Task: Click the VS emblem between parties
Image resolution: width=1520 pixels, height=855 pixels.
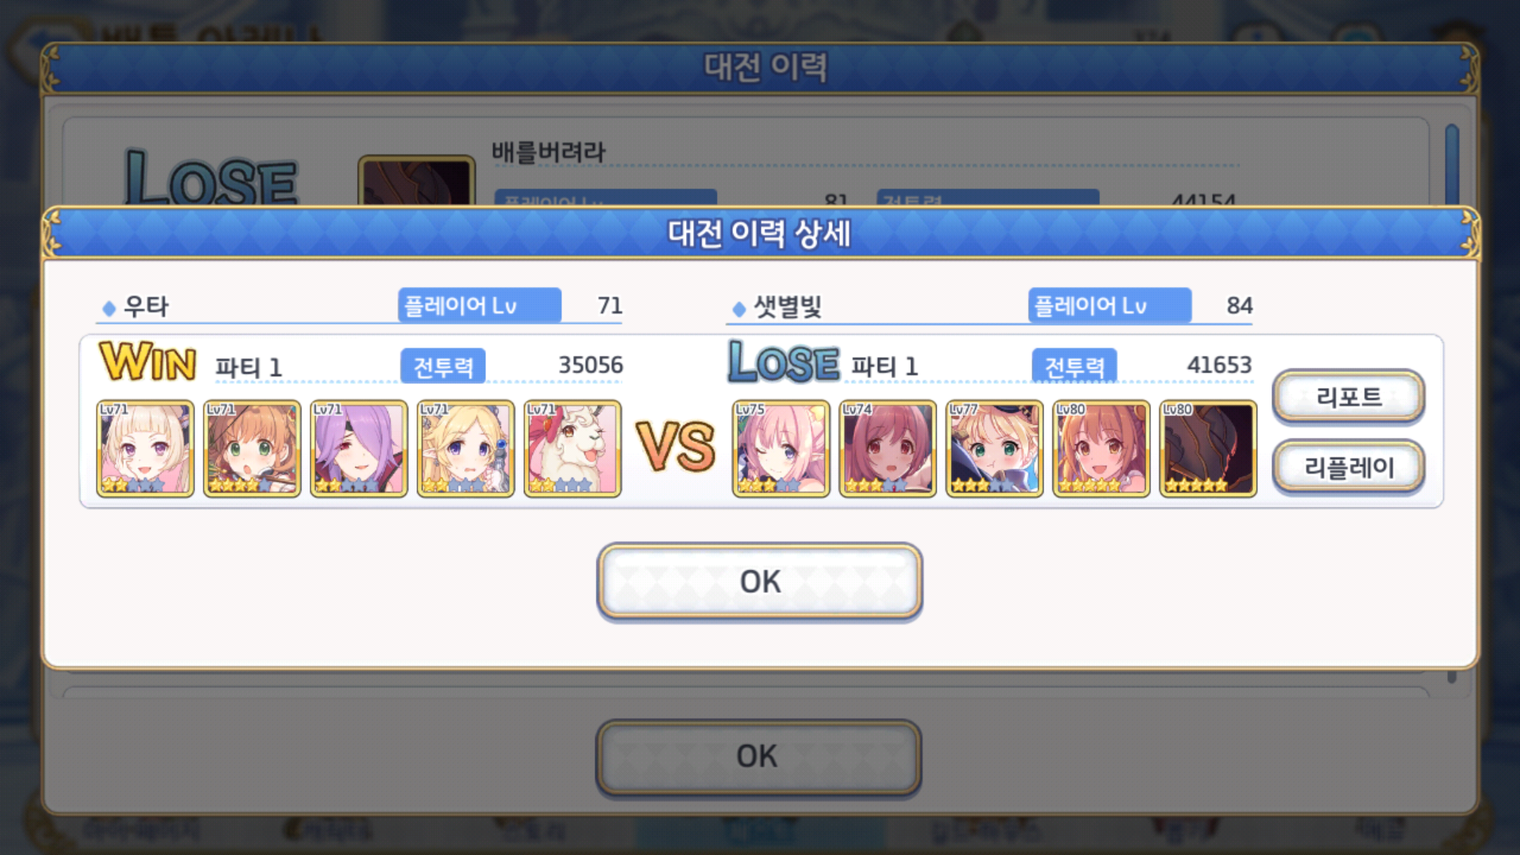Action: 675,446
